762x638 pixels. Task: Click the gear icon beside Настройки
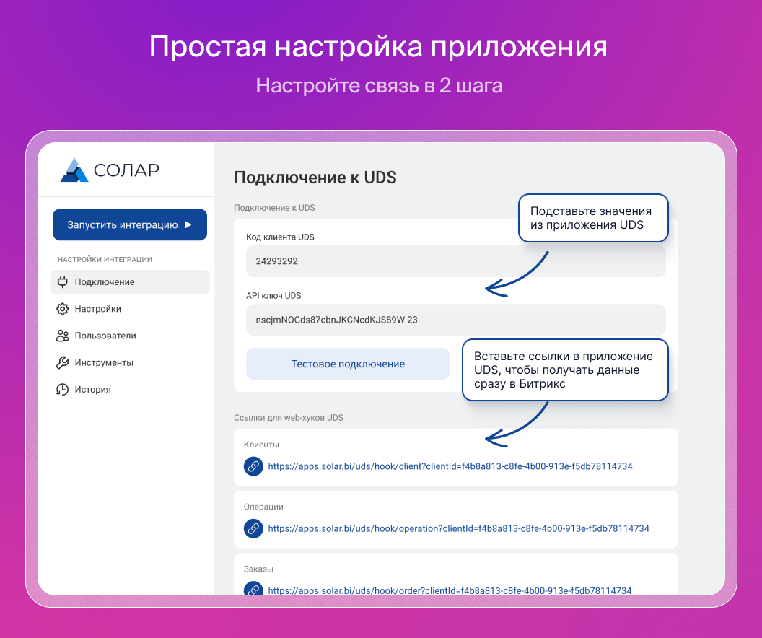[x=62, y=309]
